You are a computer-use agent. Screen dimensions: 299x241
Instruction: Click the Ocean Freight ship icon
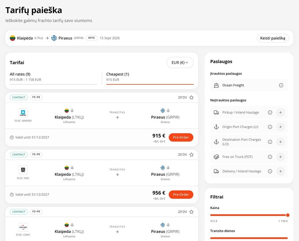point(216,85)
